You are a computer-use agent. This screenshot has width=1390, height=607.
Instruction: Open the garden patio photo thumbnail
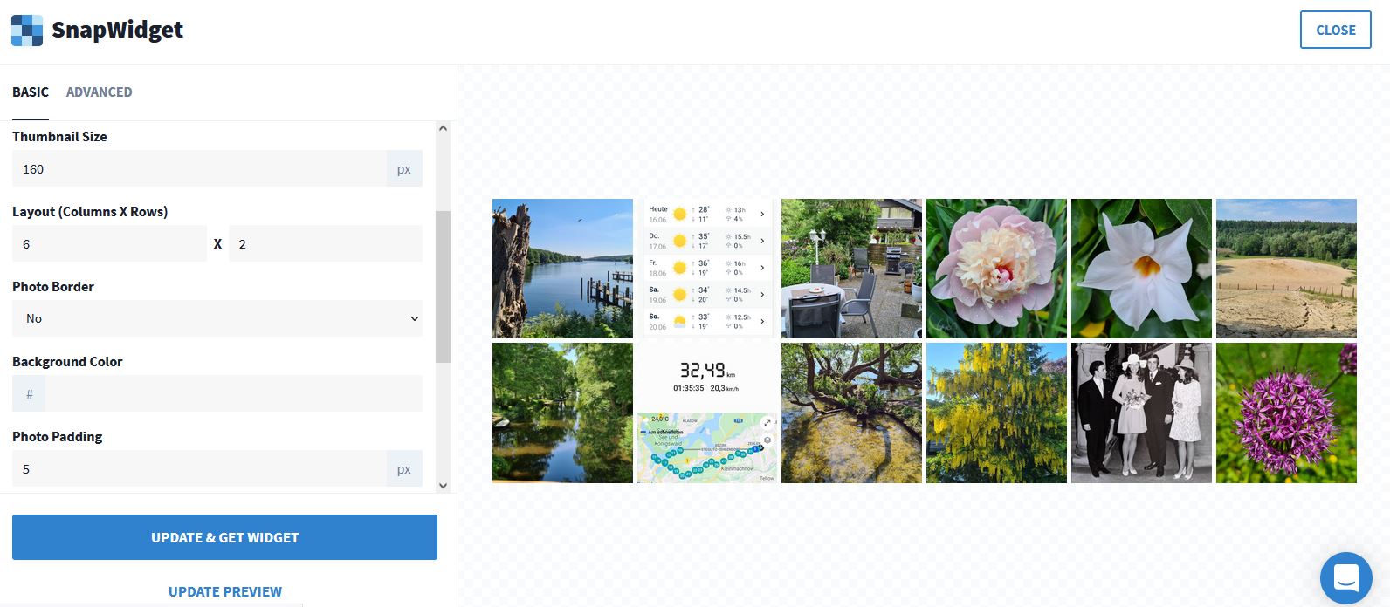[851, 269]
